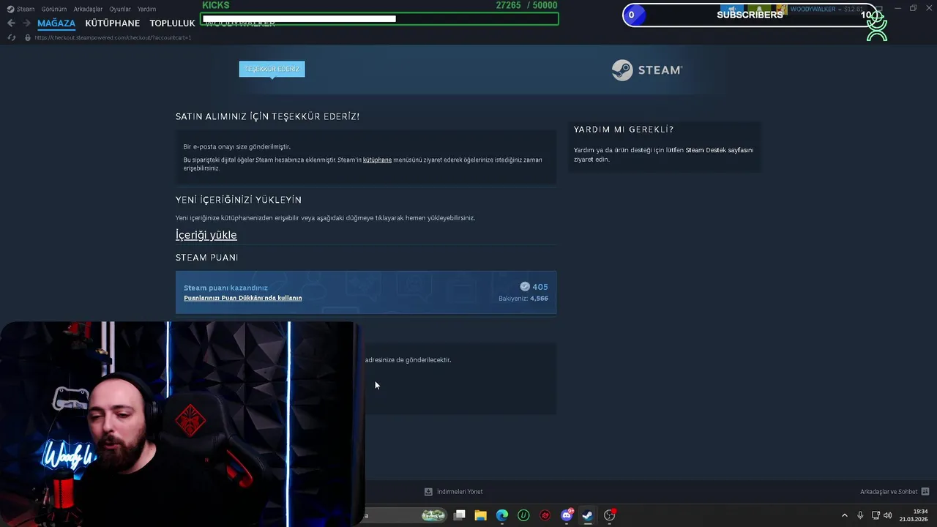Click the İçeriği yükle link
The width and height of the screenshot is (937, 527).
[x=206, y=235]
